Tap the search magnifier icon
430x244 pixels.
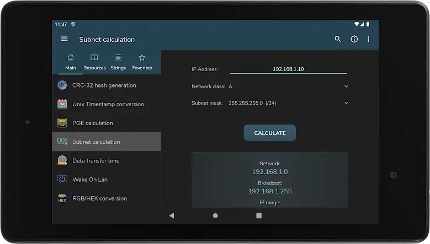coord(338,39)
